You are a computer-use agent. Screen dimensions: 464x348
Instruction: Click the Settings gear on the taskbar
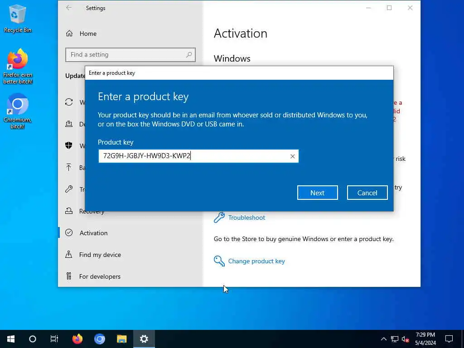coord(144,339)
